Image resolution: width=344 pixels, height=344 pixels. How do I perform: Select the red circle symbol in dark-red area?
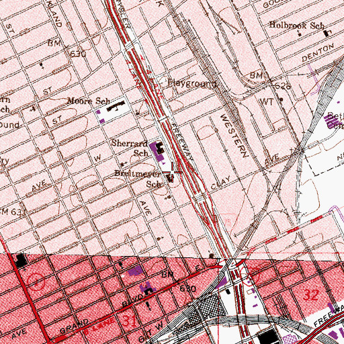click(x=36, y=282)
